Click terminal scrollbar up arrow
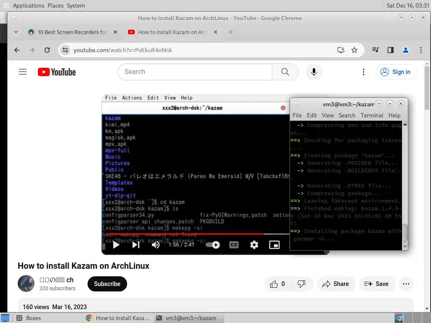Image resolution: width=431 pixels, height=323 pixels. tap(405, 124)
